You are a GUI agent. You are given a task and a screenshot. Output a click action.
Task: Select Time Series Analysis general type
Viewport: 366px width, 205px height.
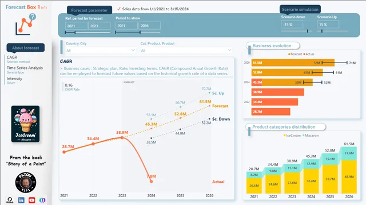point(25,69)
